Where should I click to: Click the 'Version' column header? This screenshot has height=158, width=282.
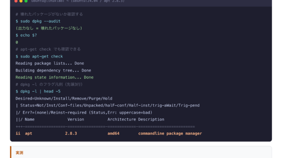coord(76,119)
